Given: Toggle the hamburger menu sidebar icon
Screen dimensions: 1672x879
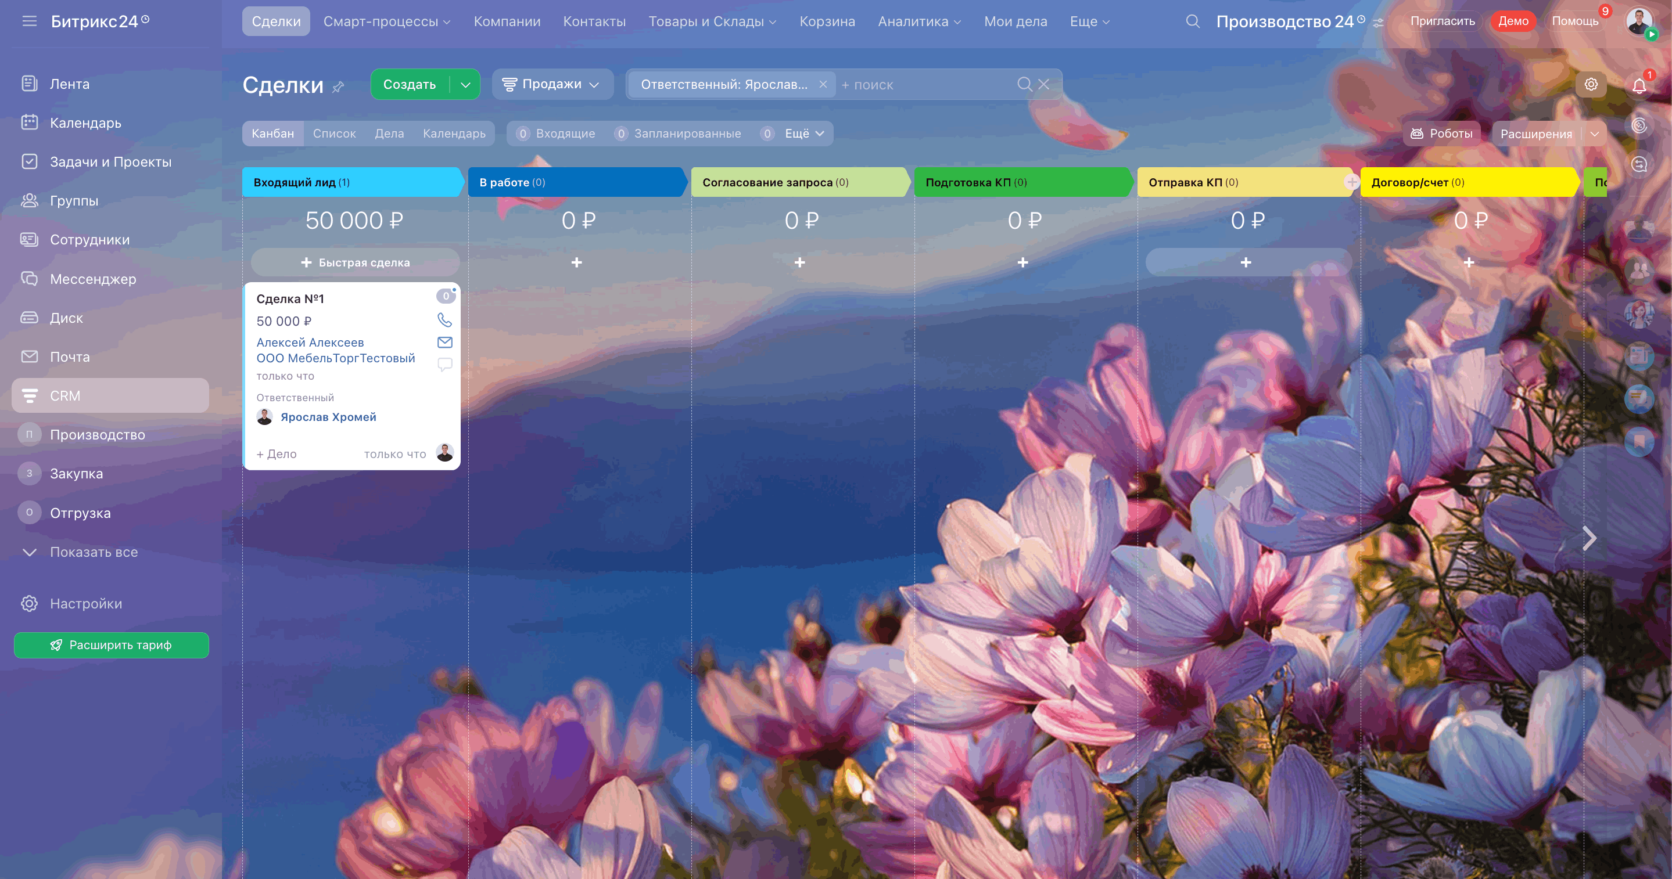Looking at the screenshot, I should pyautogui.click(x=29, y=21).
